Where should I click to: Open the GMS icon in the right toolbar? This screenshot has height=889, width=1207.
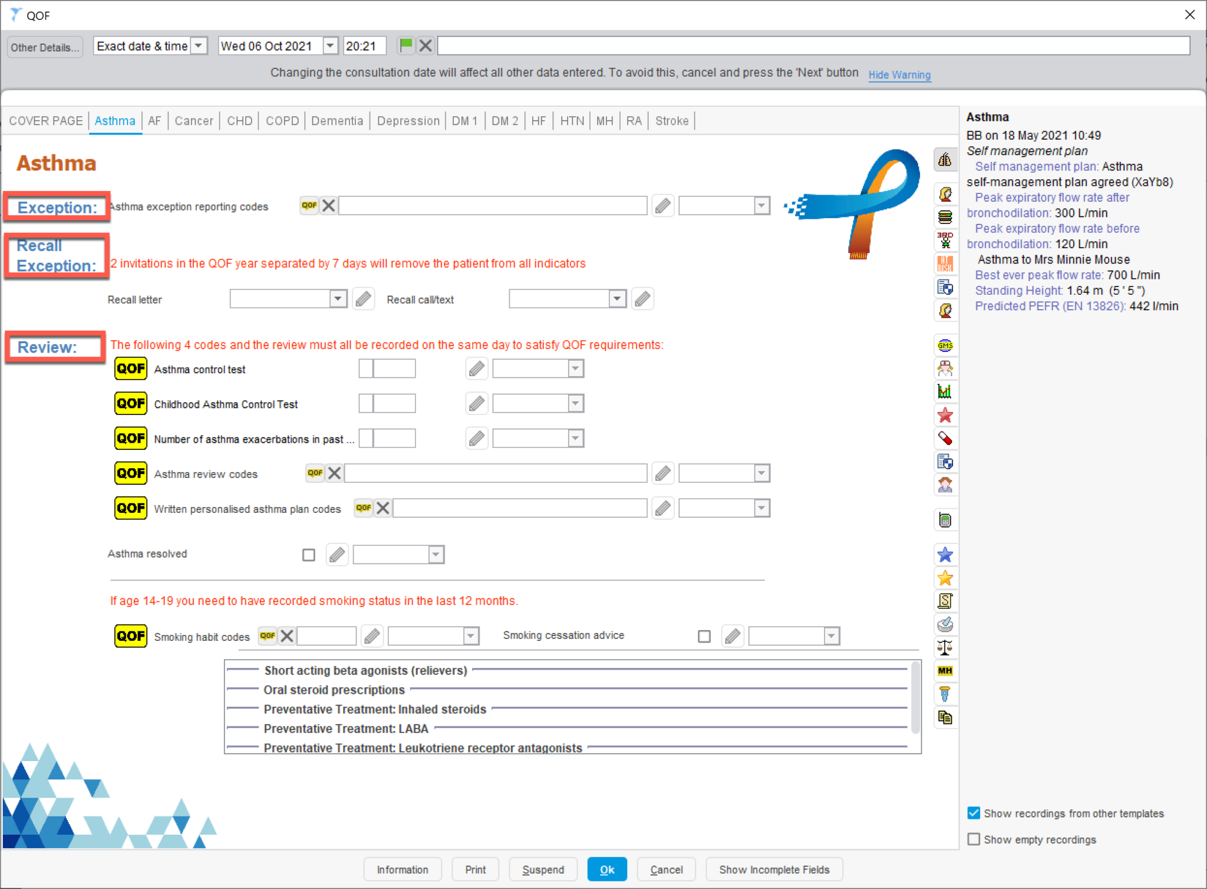click(946, 344)
